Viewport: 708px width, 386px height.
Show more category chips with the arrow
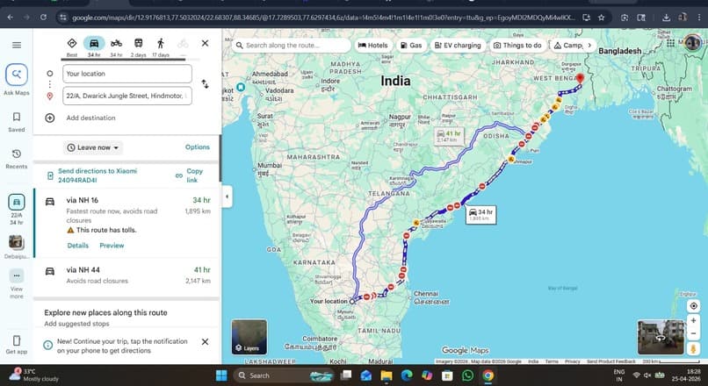(589, 45)
